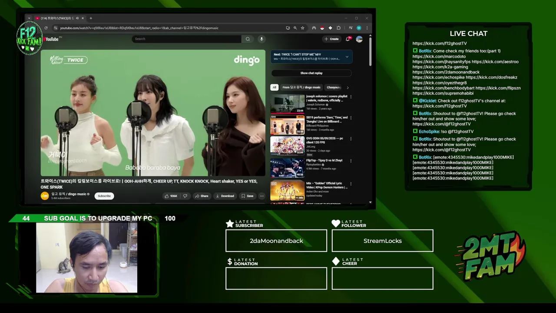Like the video (936K)
The height and width of the screenshot is (313, 556).
pyautogui.click(x=170, y=196)
